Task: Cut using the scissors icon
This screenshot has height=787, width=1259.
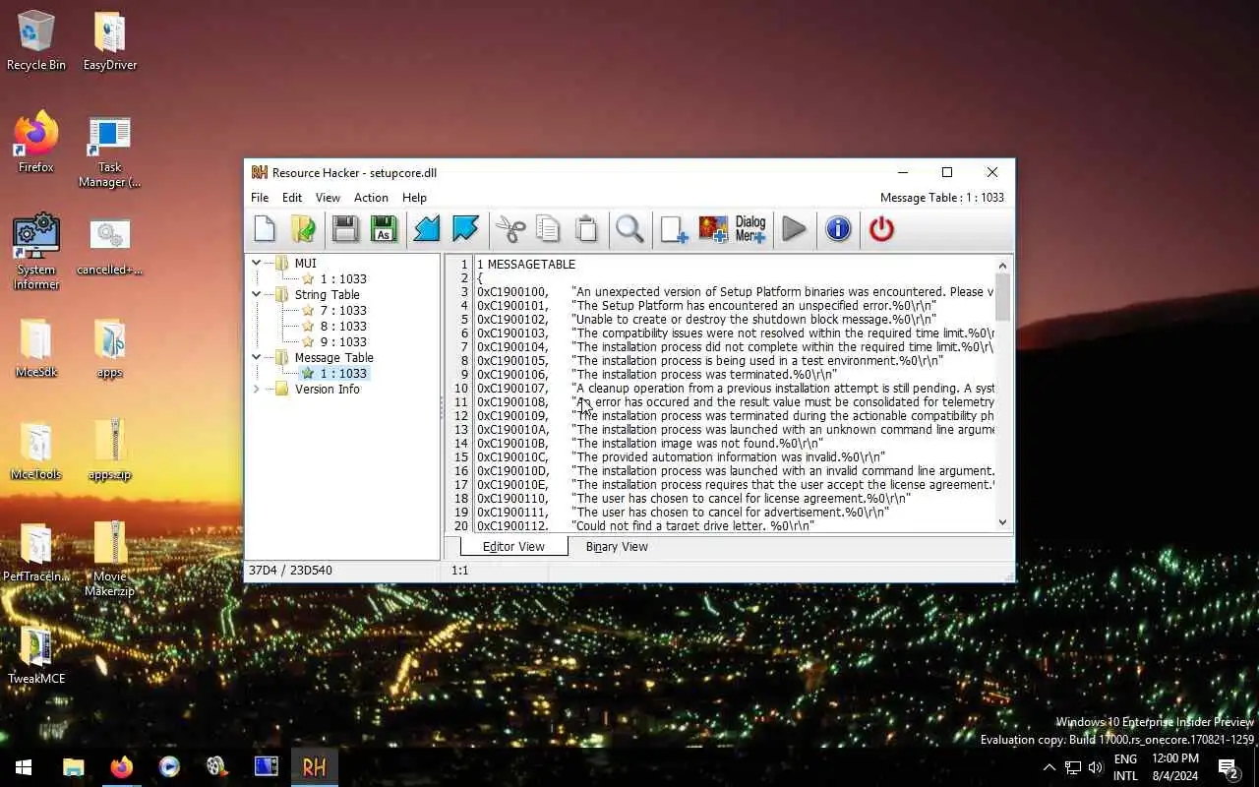Action: click(x=510, y=229)
